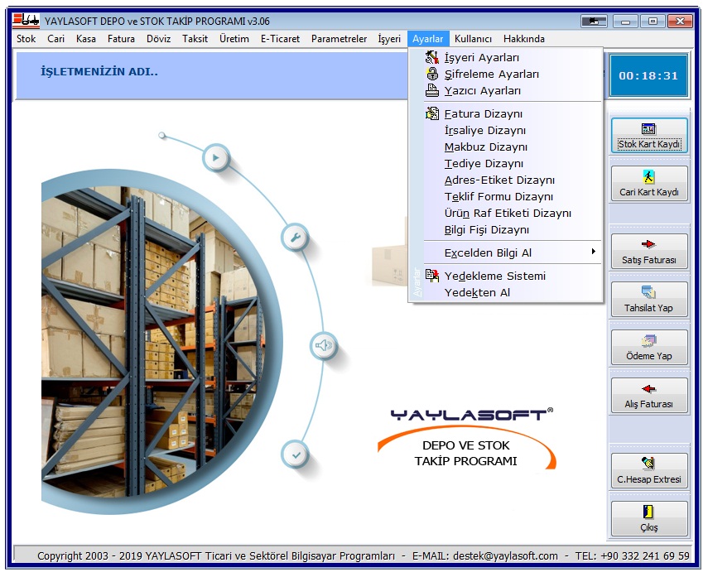Click the Yedekleme Sistemi label text
This screenshot has width=708, height=577.
point(495,276)
